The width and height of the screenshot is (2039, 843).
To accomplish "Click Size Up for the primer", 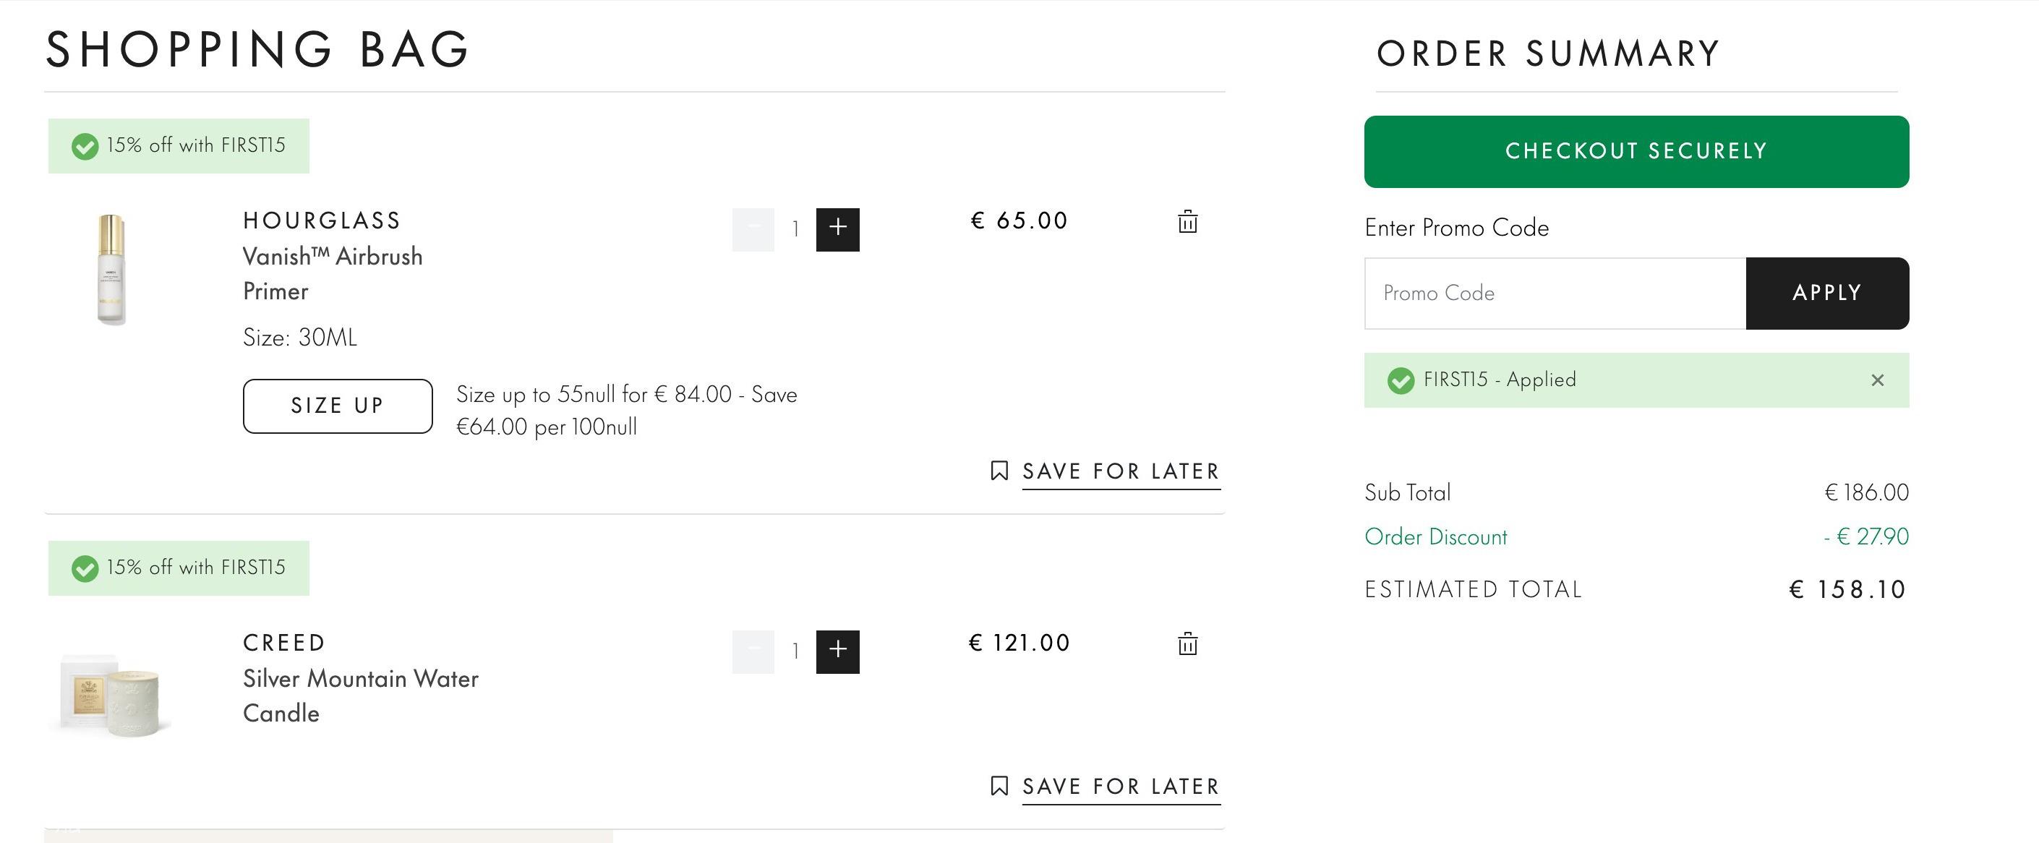I will [338, 406].
